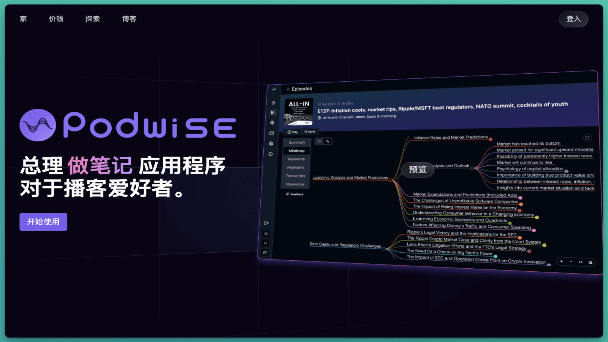Select 'Lena Khan's Litigation Efforts' node

click(467, 246)
